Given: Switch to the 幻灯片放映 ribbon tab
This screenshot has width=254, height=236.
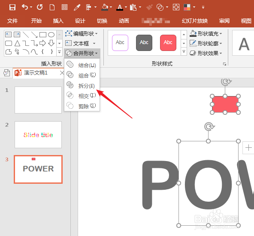Looking at the screenshot, I should click(195, 21).
